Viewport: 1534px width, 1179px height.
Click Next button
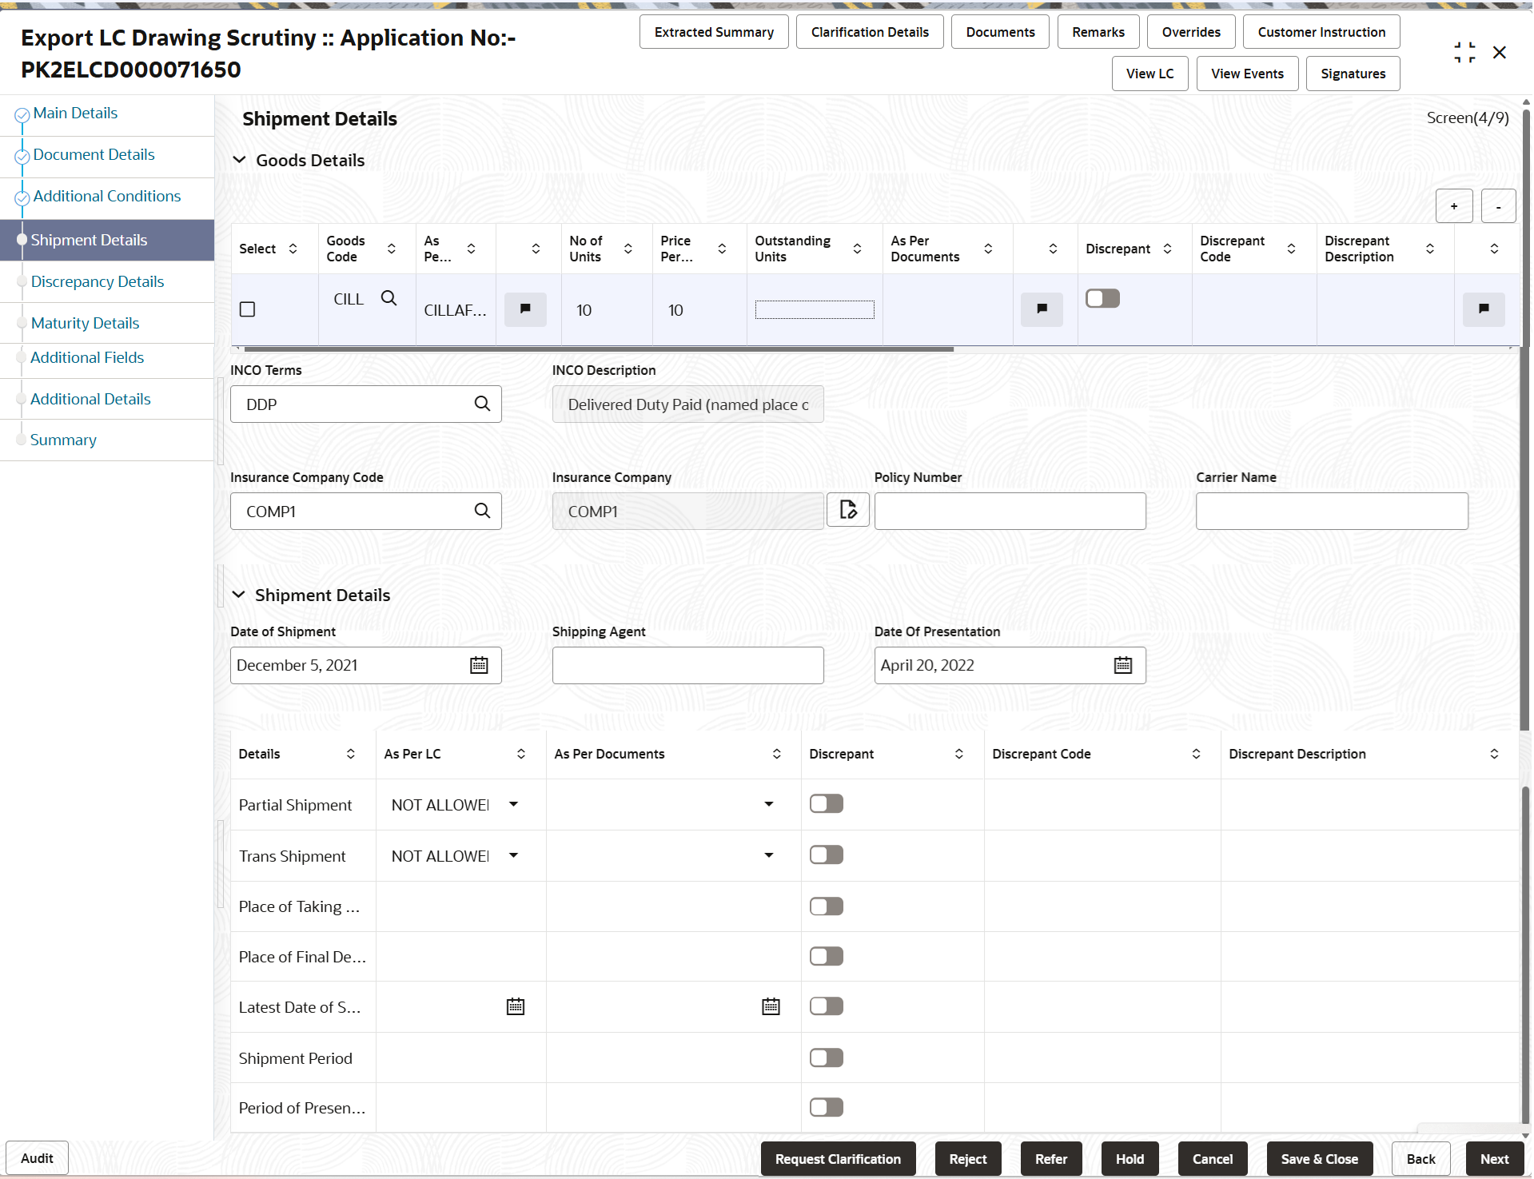point(1494,1159)
